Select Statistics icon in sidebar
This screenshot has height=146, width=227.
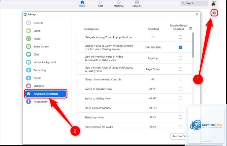pos(29,86)
